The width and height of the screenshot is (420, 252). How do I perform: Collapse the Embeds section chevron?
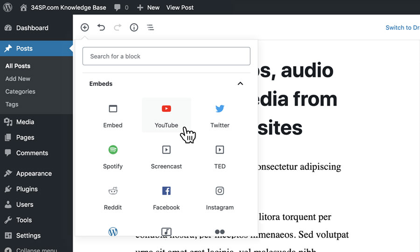click(x=240, y=84)
